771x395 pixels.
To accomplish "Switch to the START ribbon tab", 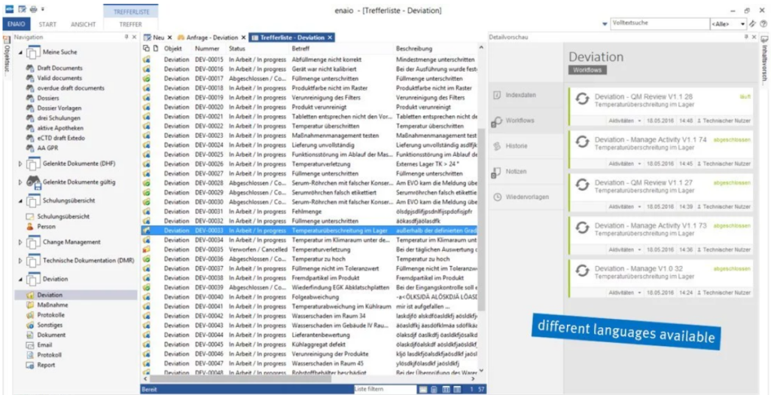I will [47, 24].
